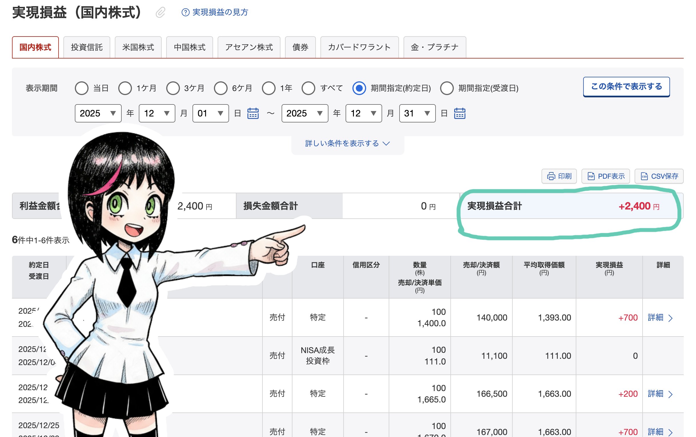Switch to the 米国株式 tab
This screenshot has width=696, height=437.
coord(138,47)
